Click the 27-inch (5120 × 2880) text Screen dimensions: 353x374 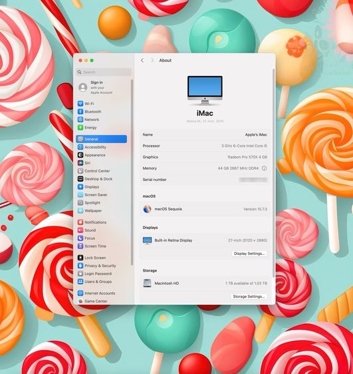pyautogui.click(x=247, y=240)
